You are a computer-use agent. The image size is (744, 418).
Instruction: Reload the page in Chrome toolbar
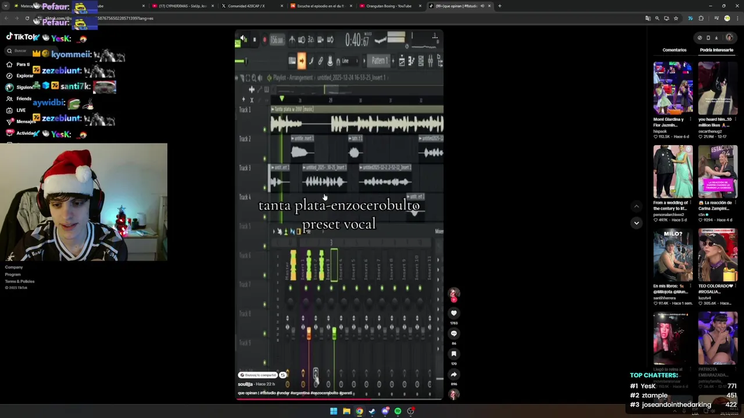click(27, 18)
